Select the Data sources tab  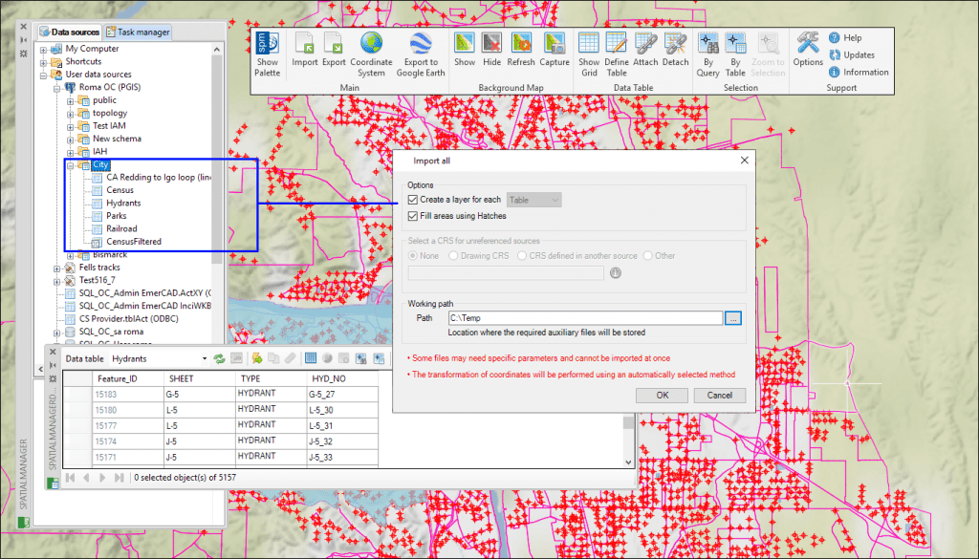click(x=70, y=32)
